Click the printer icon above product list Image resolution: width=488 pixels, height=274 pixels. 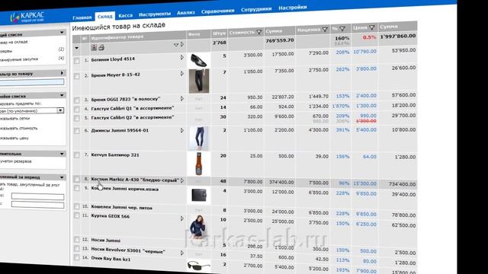coord(101,47)
